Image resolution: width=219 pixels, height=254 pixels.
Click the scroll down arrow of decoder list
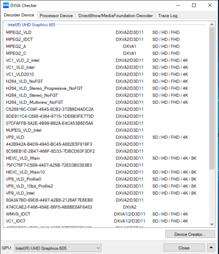(212, 224)
